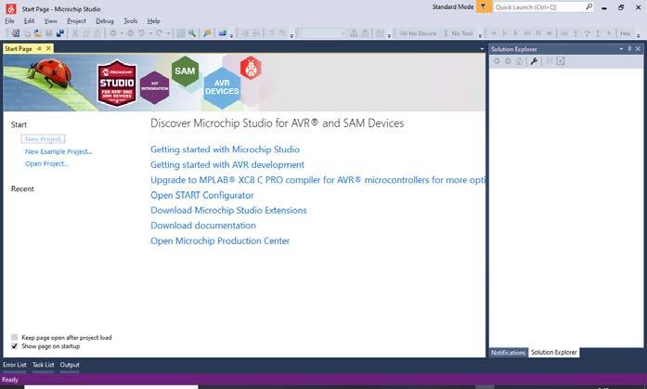The height and width of the screenshot is (389, 647).
Task: Click Open Microchip Production Center link
Action: (220, 240)
